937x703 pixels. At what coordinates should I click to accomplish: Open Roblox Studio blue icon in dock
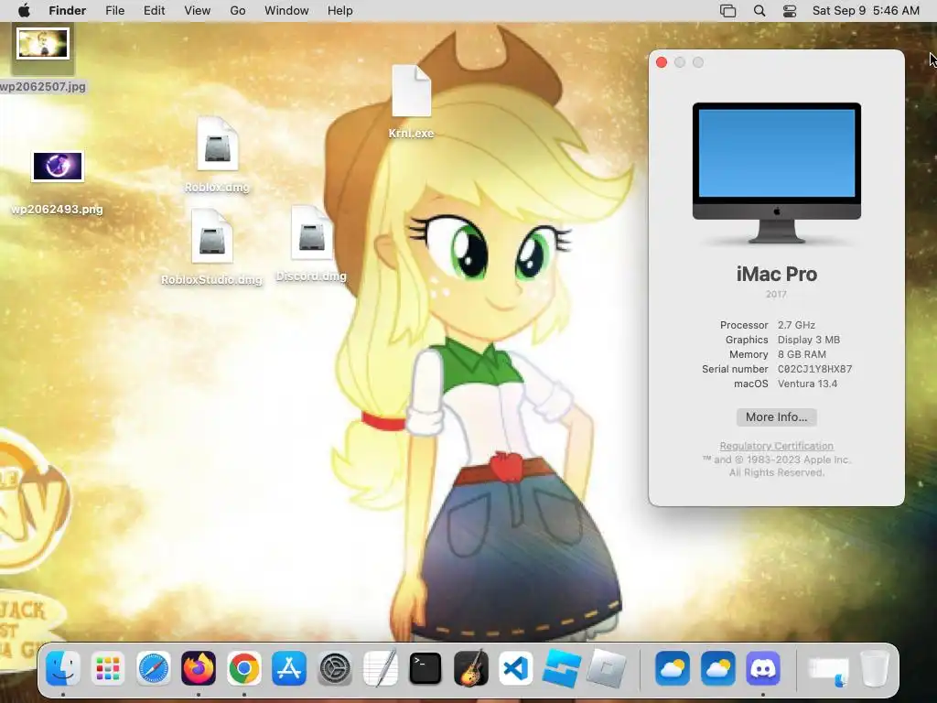561,667
